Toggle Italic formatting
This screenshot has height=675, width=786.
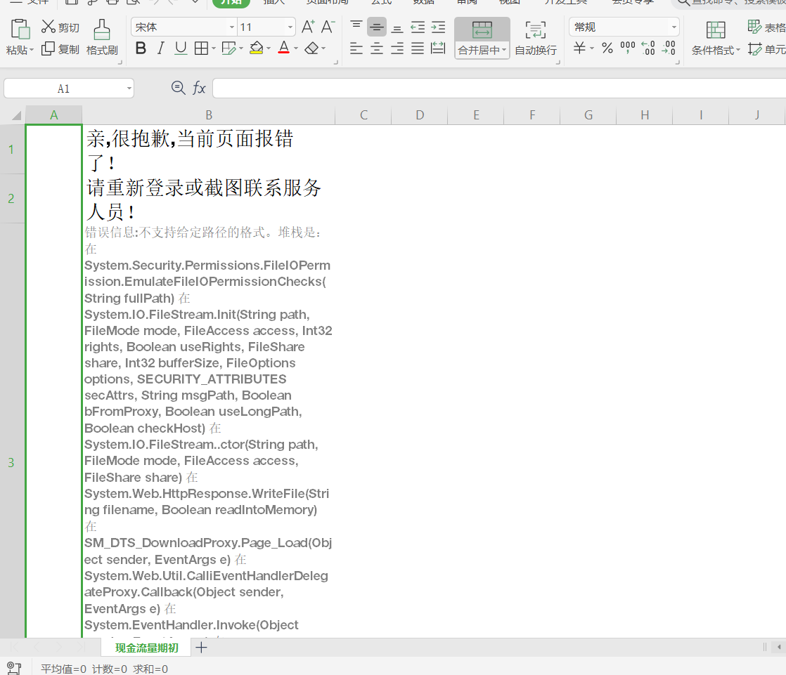click(x=160, y=48)
